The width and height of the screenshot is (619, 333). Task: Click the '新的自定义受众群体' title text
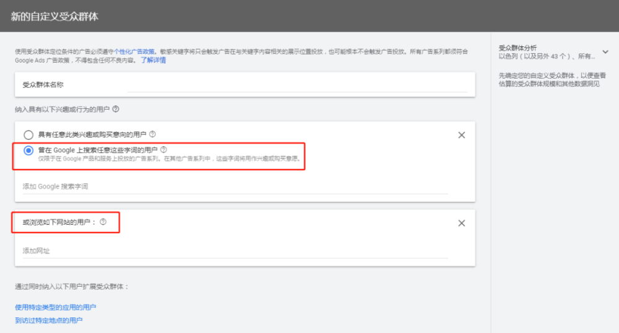(54, 17)
